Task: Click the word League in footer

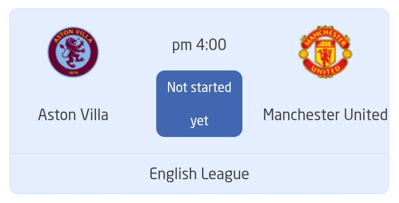Action: point(225,174)
